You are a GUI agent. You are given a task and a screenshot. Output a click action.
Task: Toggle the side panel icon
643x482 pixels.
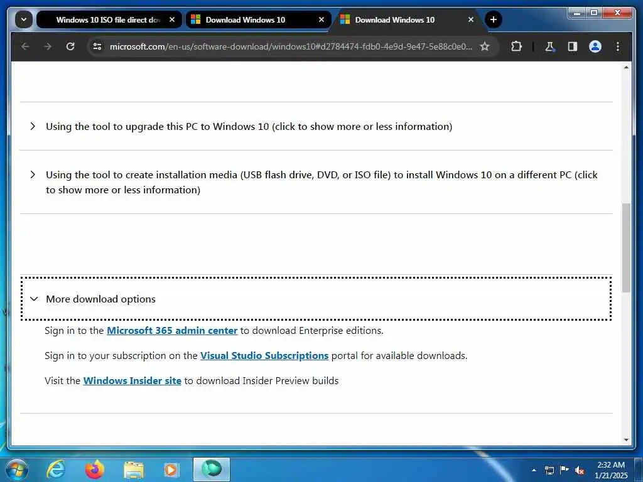(573, 46)
